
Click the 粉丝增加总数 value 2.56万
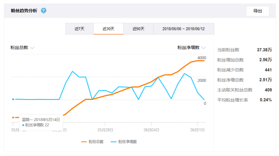pyautogui.click(x=266, y=60)
